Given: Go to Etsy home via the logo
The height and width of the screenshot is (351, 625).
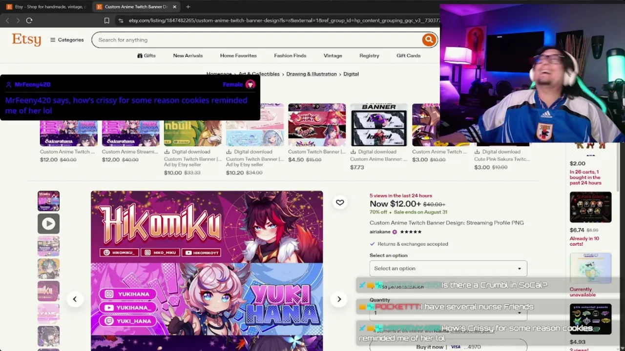Looking at the screenshot, I should tap(26, 39).
